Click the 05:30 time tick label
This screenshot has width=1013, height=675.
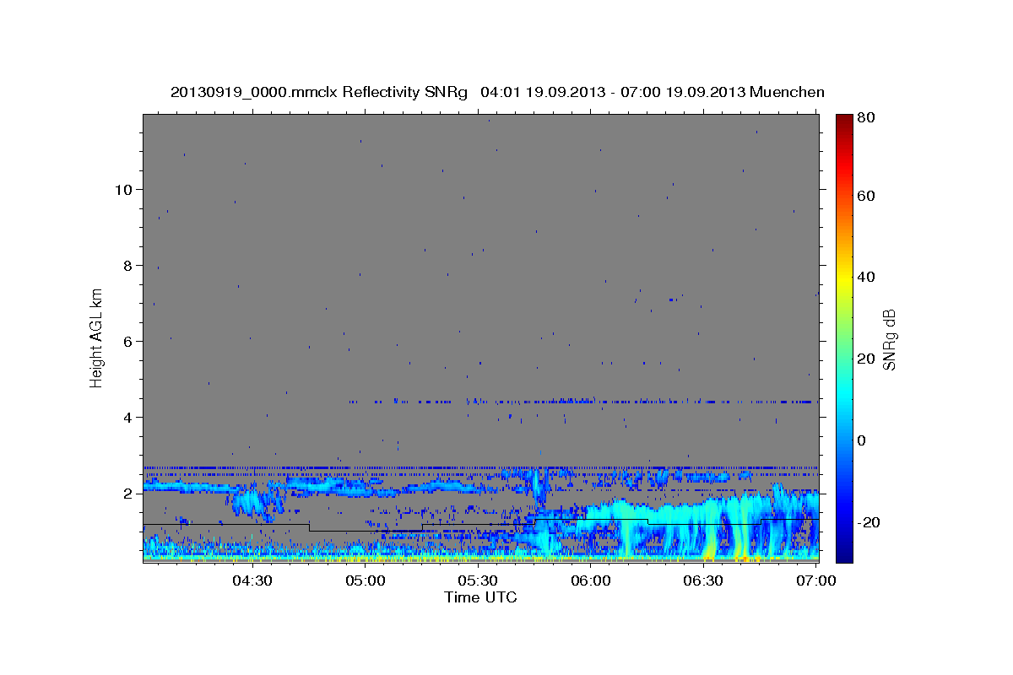[x=478, y=580]
